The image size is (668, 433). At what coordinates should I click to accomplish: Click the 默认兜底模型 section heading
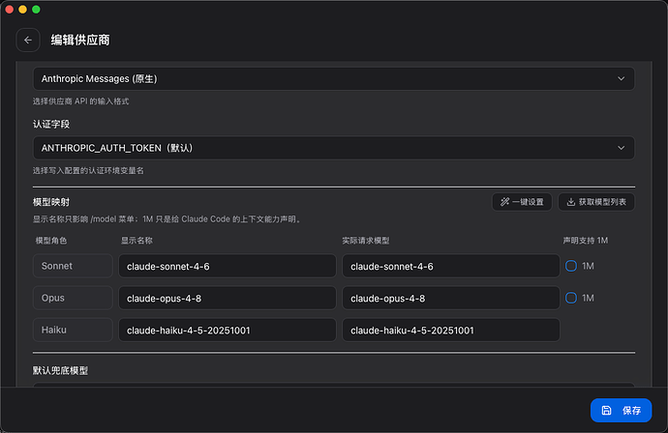60,370
